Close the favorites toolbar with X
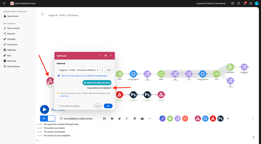The image size is (261, 144). pyautogui.click(x=253, y=119)
